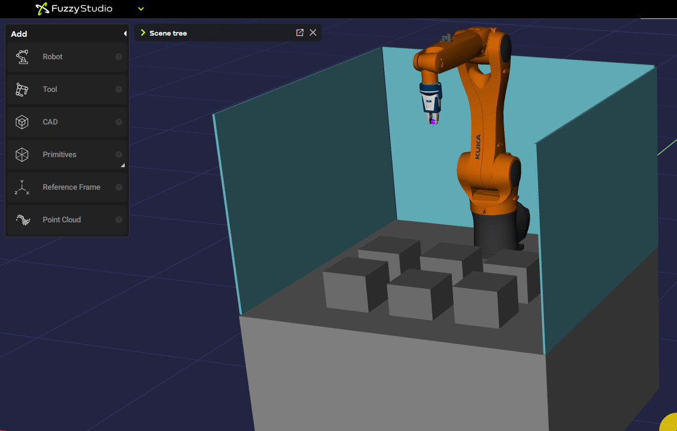The width and height of the screenshot is (677, 431).
Task: Pop out the Scene tree panel
Action: point(300,33)
